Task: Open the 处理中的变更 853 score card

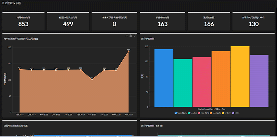Action: pyautogui.click(x=23, y=21)
